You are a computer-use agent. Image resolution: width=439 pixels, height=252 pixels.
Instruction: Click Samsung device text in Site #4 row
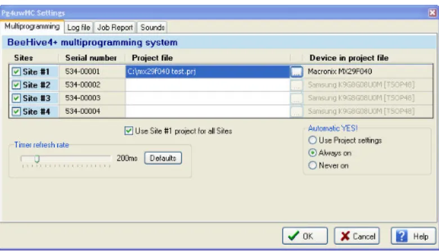tap(361, 111)
